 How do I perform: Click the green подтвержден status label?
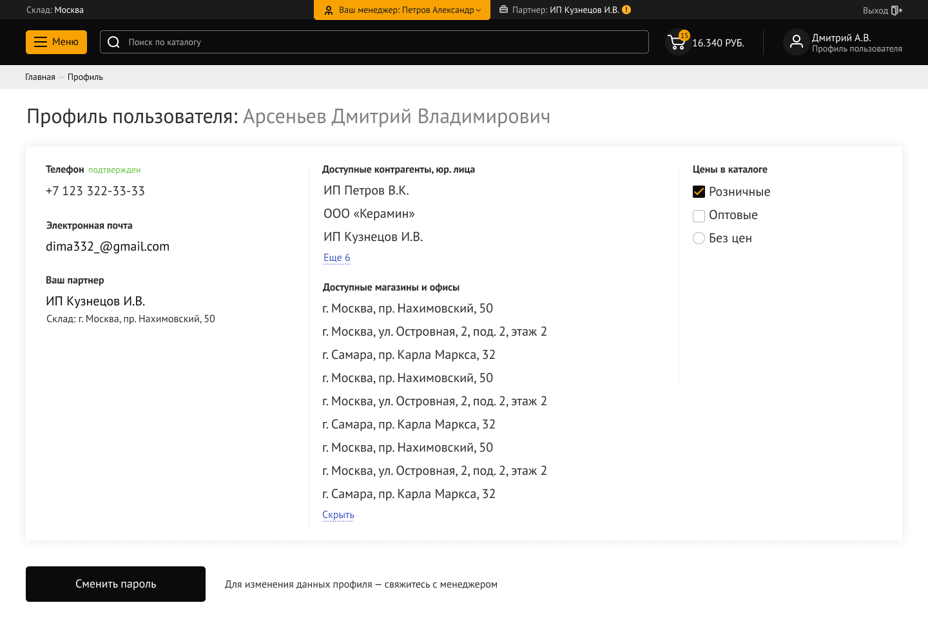coord(114,170)
